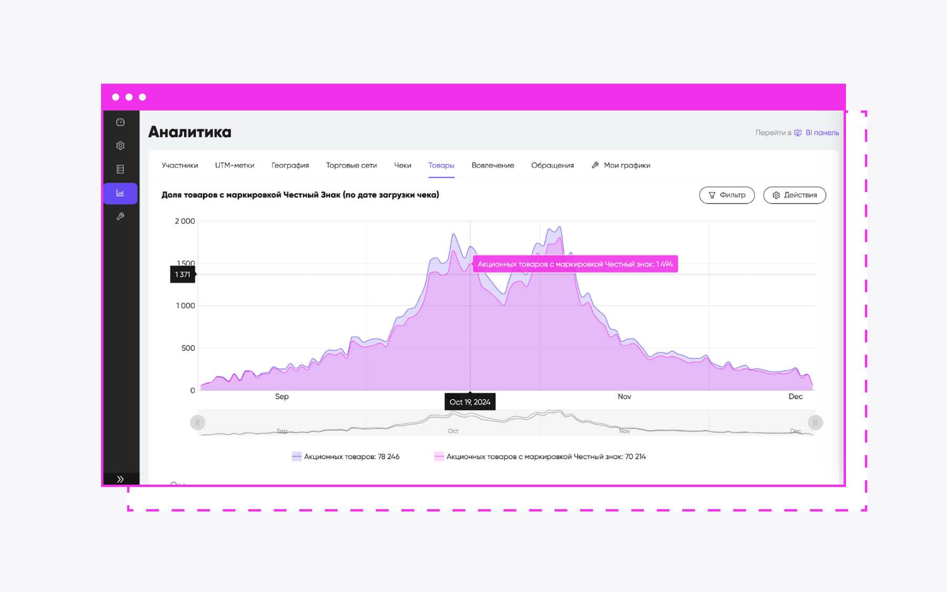Click the left range slider handle
Viewport: 947px width, 592px height.
click(198, 422)
